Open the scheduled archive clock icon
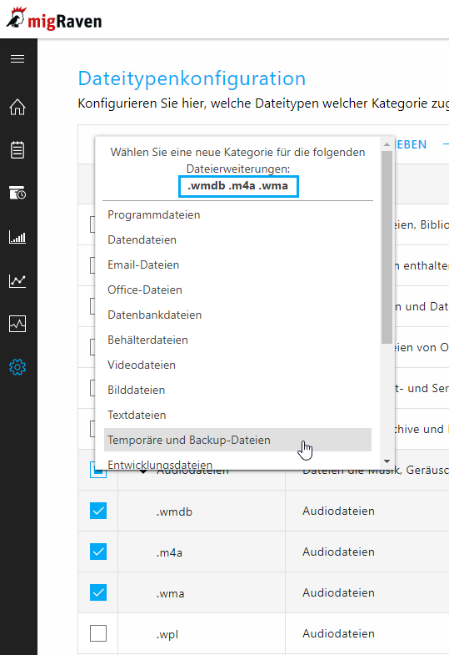 [17, 193]
